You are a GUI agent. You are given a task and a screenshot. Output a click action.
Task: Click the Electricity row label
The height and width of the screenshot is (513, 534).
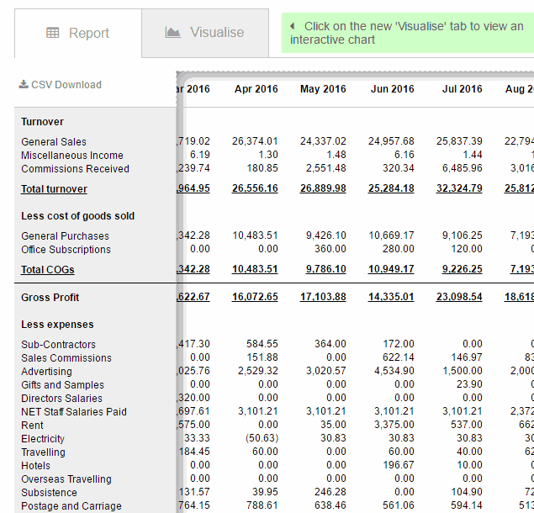pos(43,439)
